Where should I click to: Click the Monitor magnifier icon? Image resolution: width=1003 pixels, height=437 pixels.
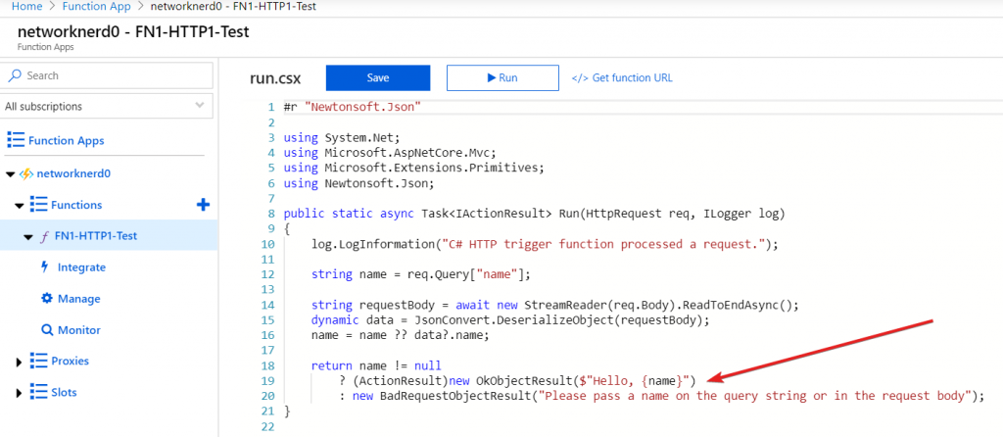(x=47, y=330)
